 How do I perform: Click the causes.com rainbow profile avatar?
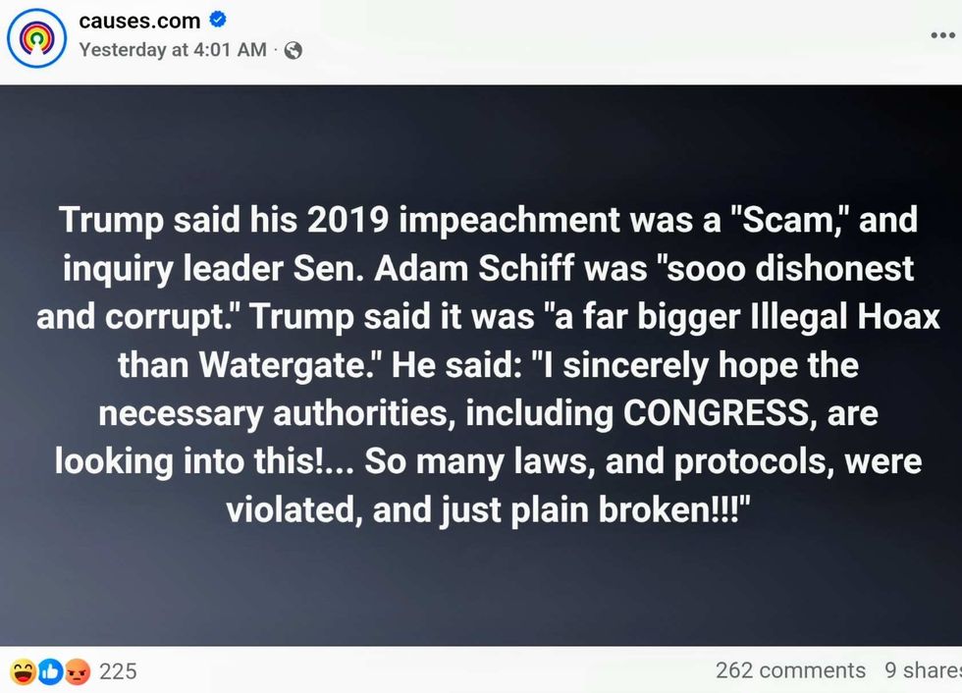click(x=36, y=38)
